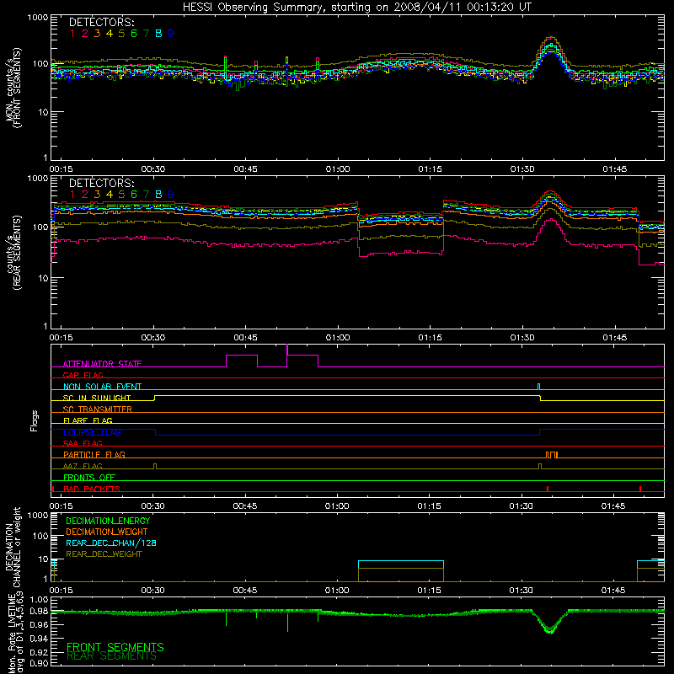This screenshot has height=674, width=674.
Task: Click the SAA_FLAG label
Action: click(83, 443)
